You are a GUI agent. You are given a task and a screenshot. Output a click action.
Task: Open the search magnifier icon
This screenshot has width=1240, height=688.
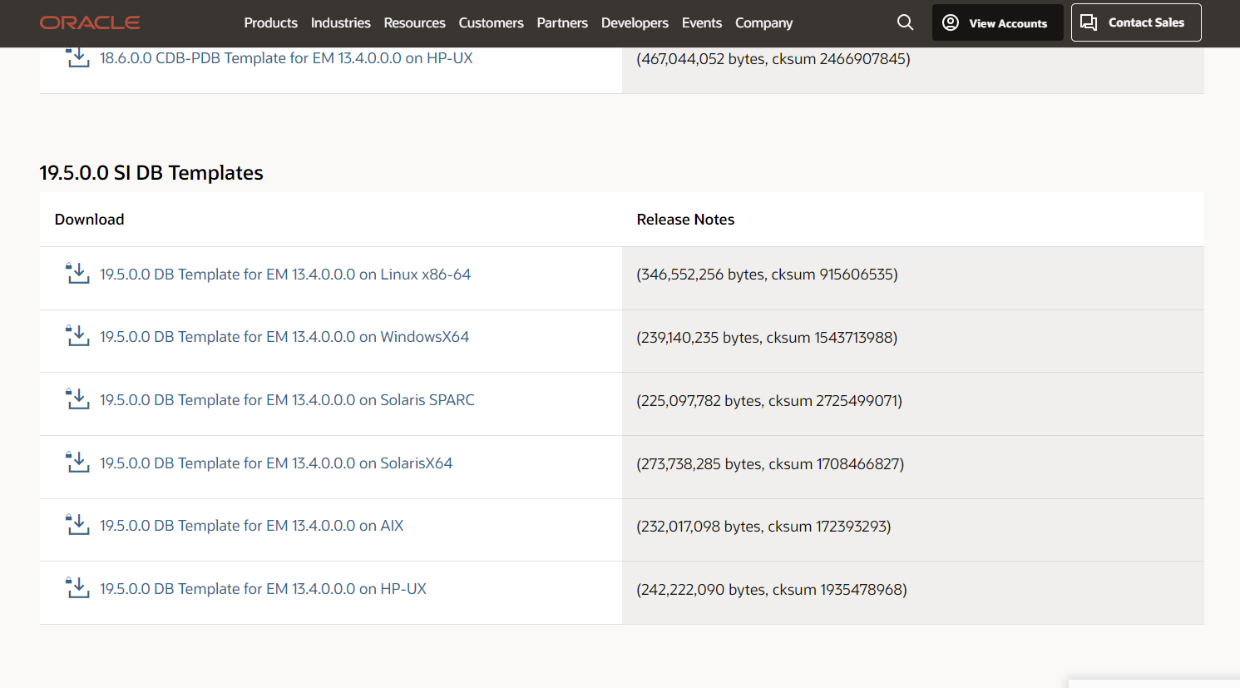coord(906,22)
